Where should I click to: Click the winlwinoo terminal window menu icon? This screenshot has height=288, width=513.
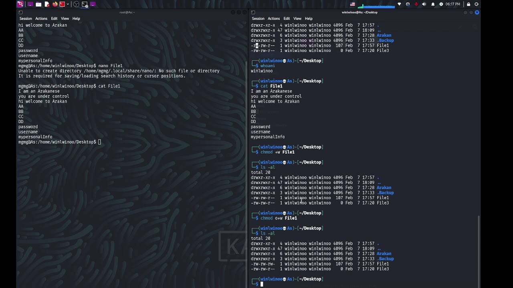point(253,12)
